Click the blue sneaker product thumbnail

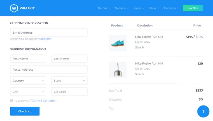click(118, 43)
